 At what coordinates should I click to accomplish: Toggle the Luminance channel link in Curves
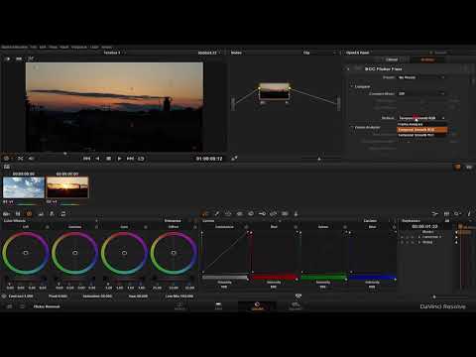click(x=246, y=227)
